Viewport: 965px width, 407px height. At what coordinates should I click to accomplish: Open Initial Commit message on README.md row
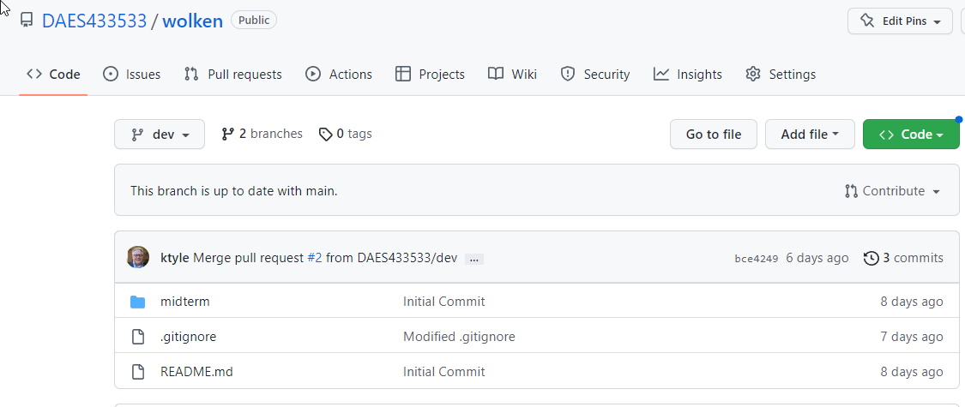click(x=443, y=371)
